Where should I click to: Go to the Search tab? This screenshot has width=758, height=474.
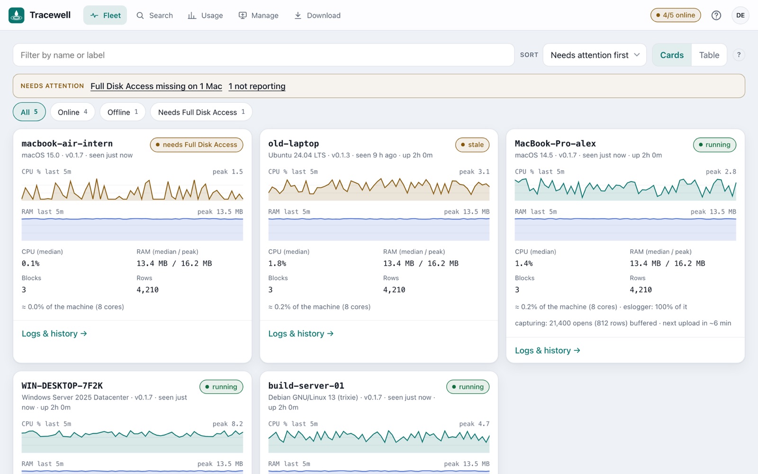(155, 15)
